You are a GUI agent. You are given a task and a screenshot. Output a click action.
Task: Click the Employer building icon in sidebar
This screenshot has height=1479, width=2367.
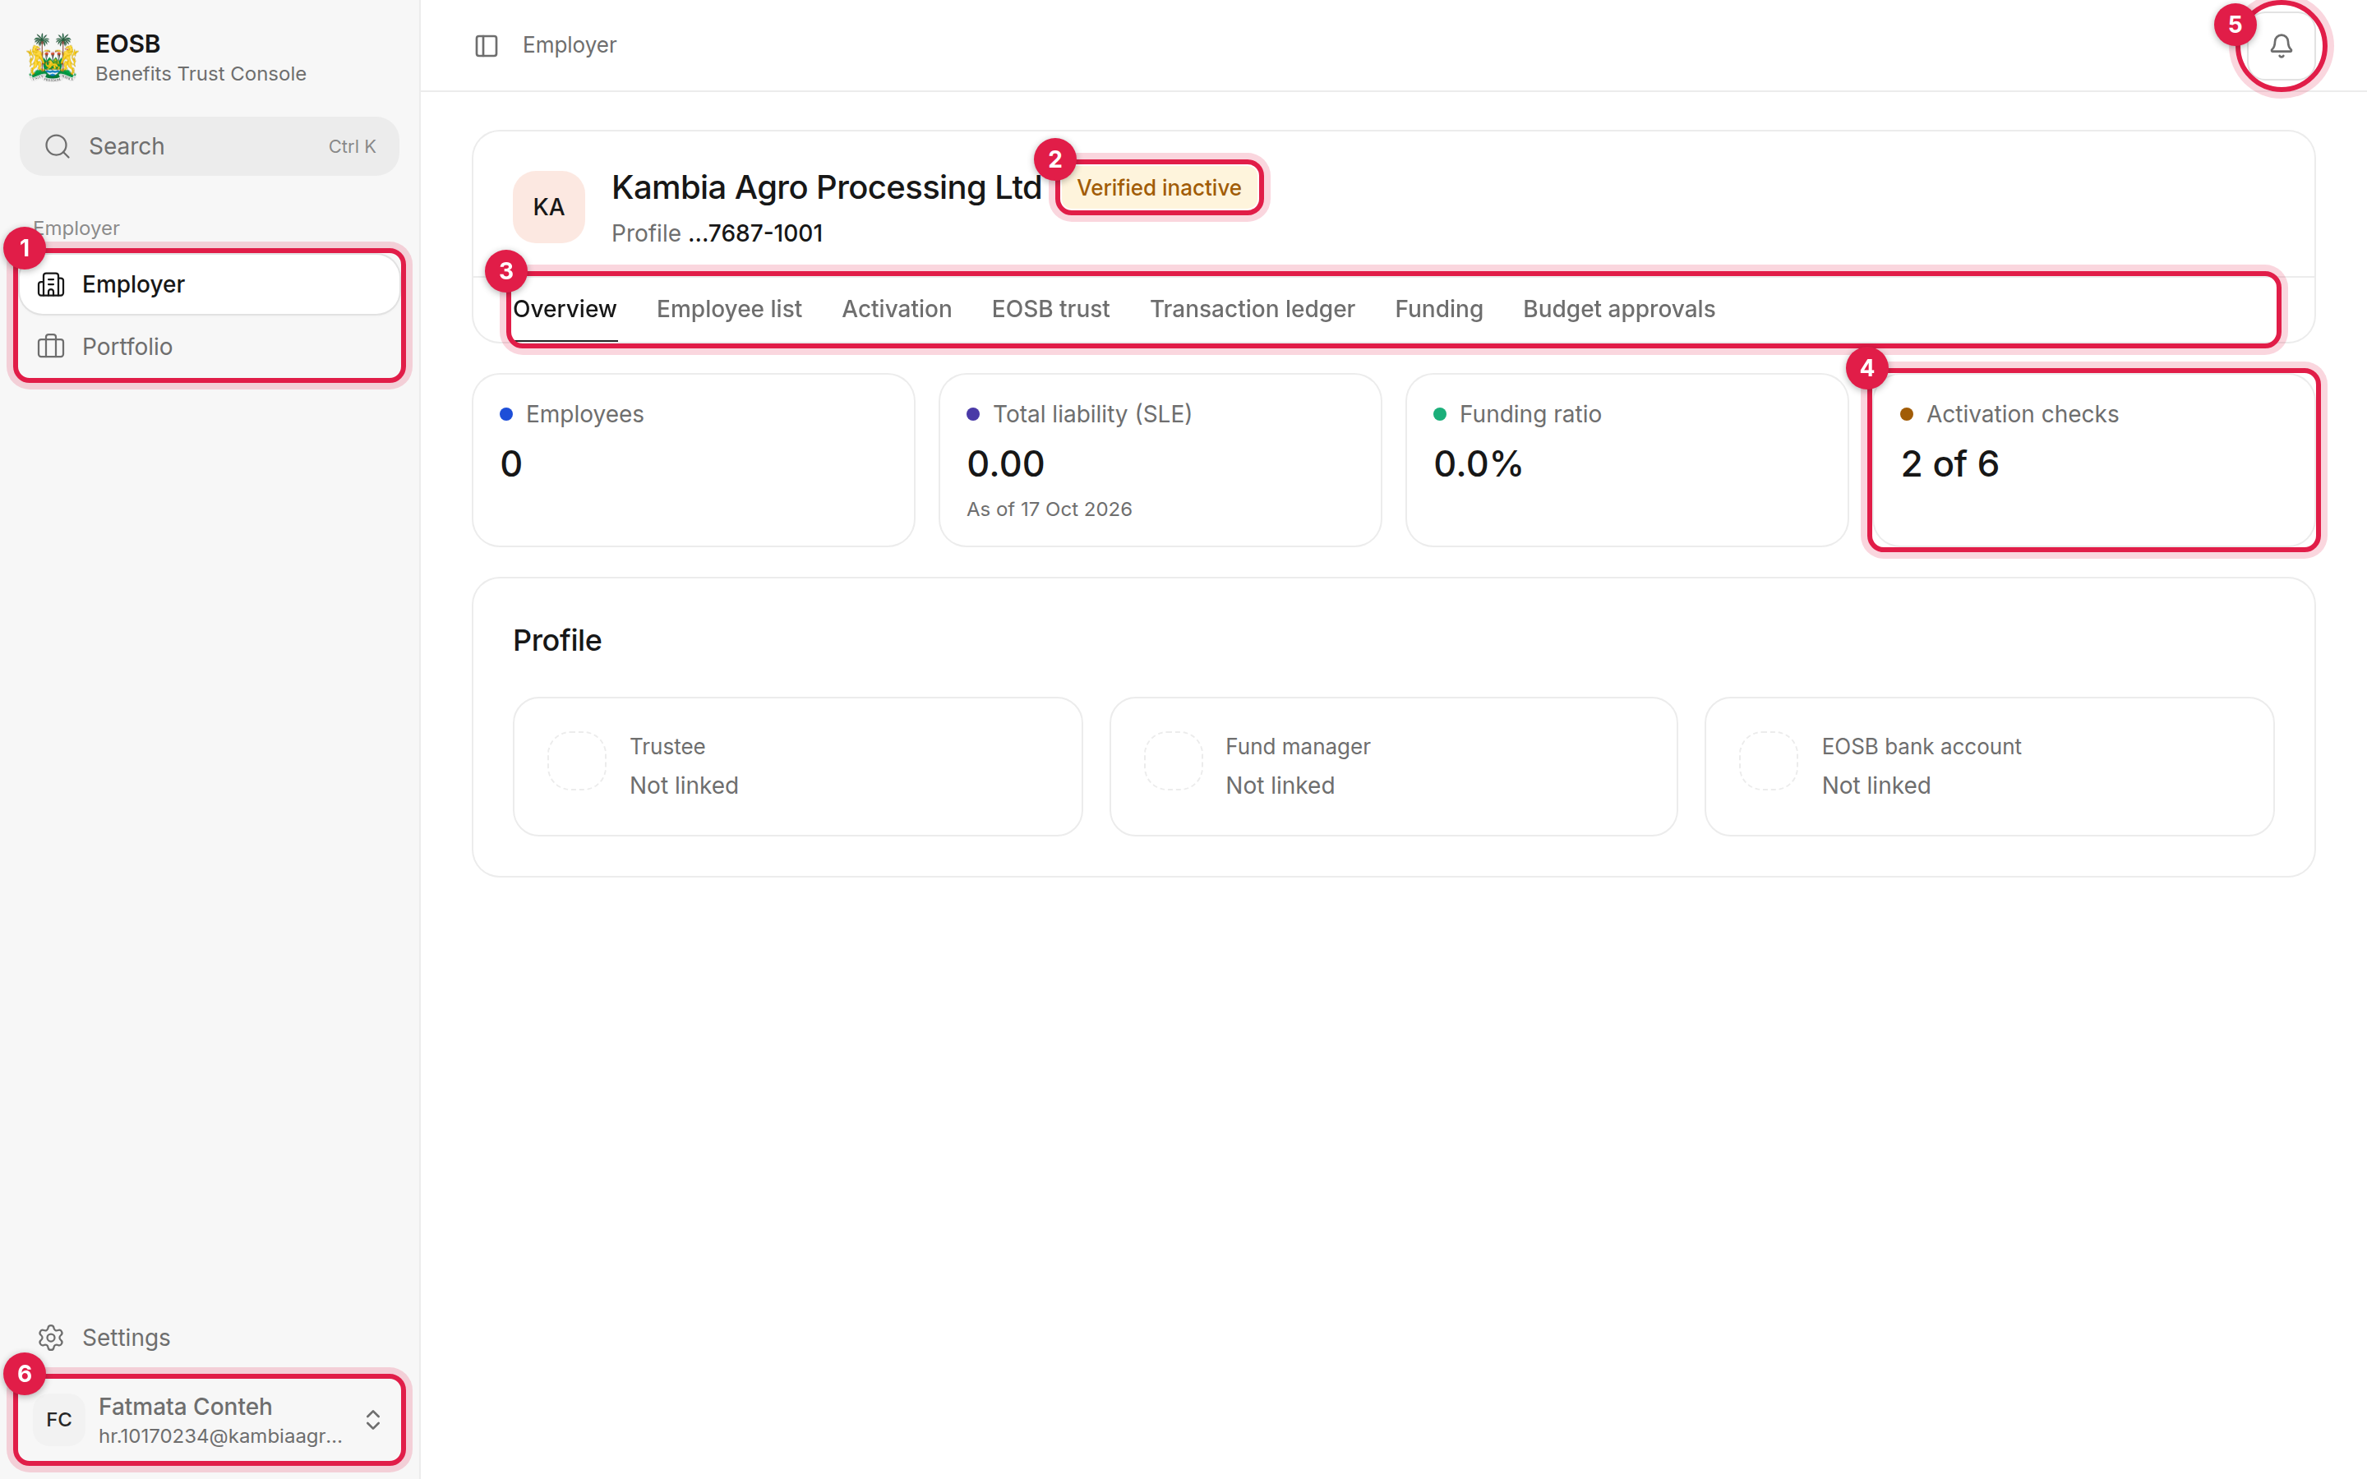coord(51,284)
